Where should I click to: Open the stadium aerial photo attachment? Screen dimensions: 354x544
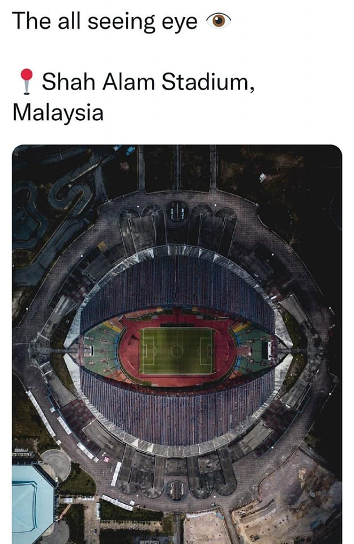(177, 344)
